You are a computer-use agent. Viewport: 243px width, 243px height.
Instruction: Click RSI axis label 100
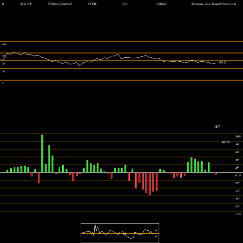4,44
